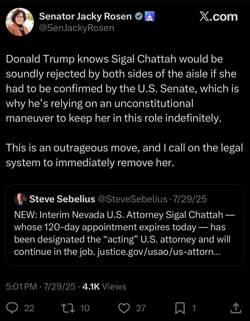This screenshot has width=250, height=321.
Task: Click the quoted tweet's 7/29/25 date
Action: tap(190, 199)
